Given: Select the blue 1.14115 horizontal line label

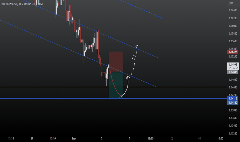Looking at the screenshot, I should (x=233, y=99).
